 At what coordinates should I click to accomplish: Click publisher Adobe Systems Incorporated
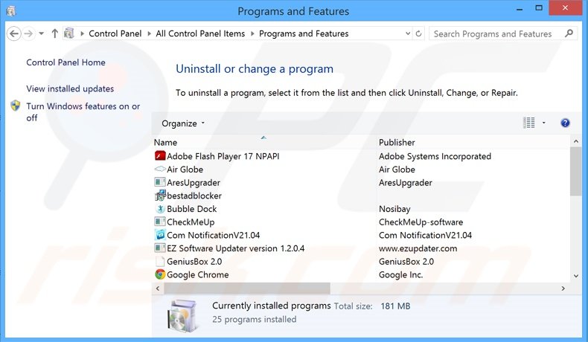pos(435,156)
